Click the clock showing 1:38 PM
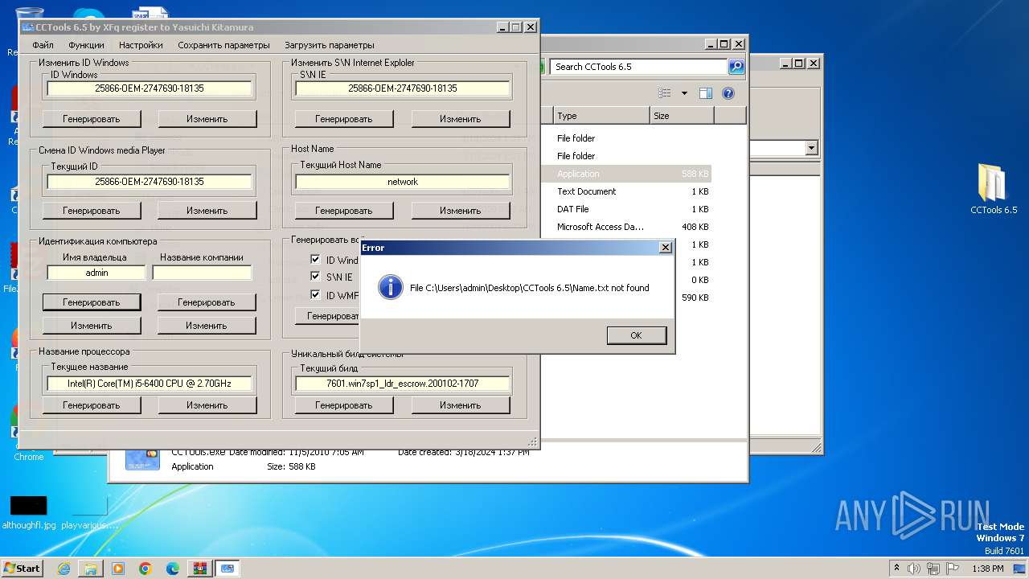1029x579 pixels. click(x=987, y=569)
